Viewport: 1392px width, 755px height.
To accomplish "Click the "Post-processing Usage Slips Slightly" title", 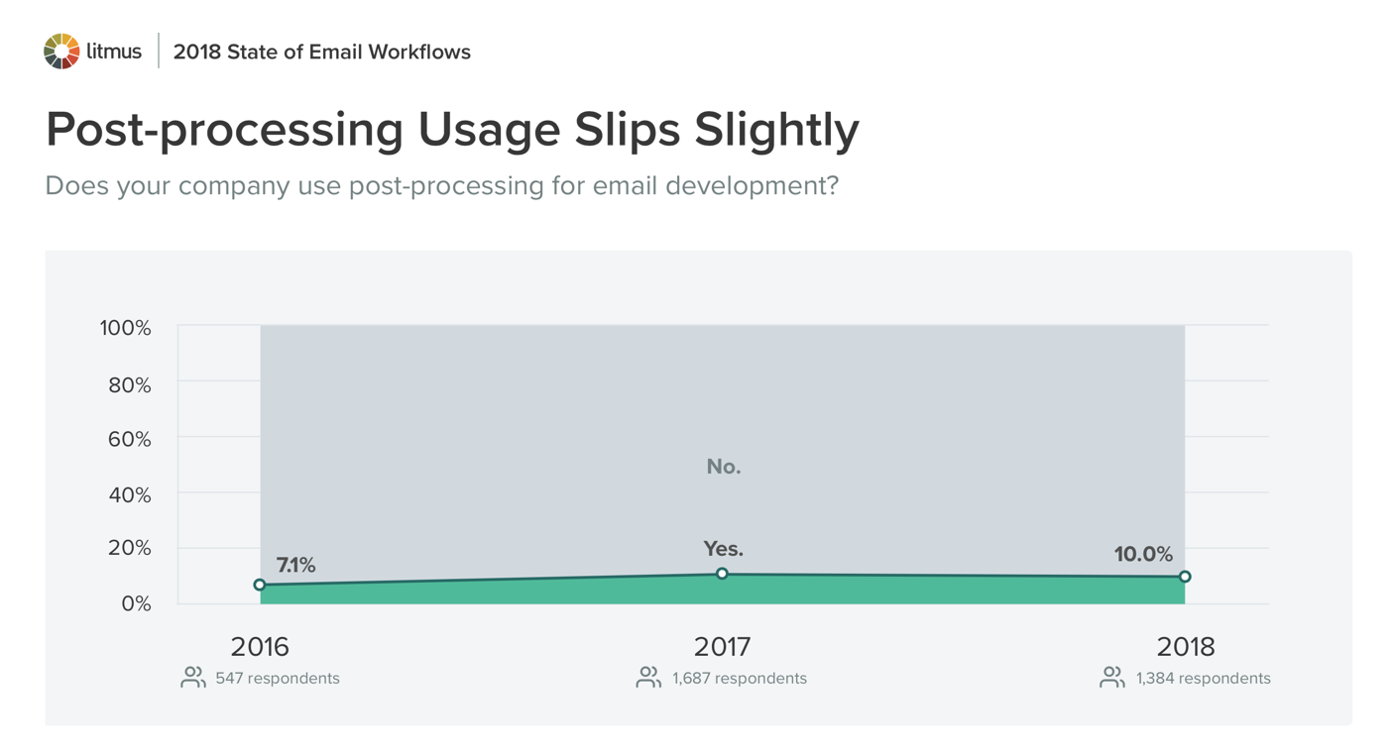I will click(x=452, y=130).
